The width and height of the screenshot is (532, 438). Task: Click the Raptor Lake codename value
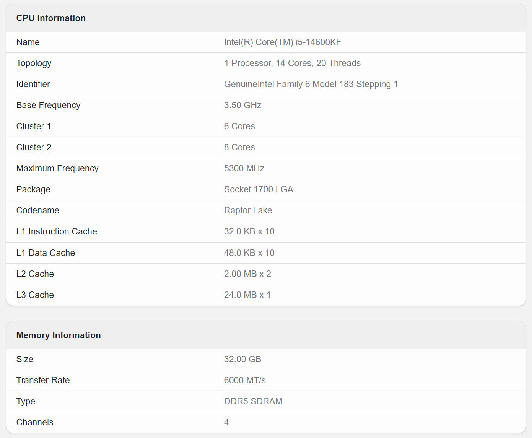pos(248,210)
